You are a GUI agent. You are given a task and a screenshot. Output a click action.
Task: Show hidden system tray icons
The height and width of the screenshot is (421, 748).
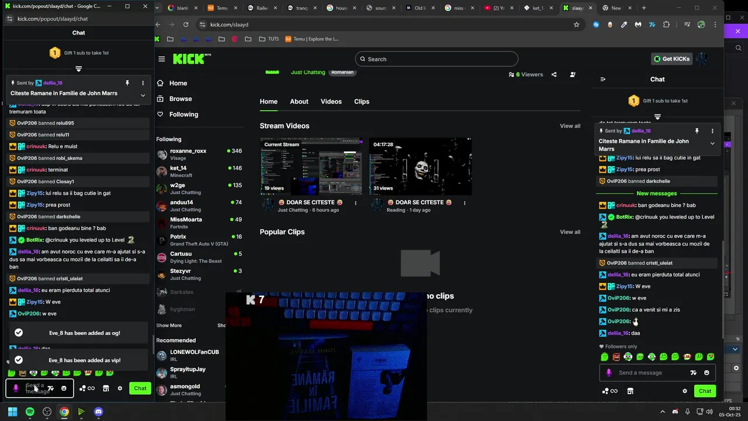coord(662,412)
